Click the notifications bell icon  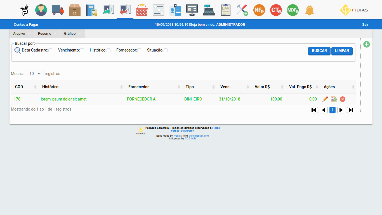tap(310, 10)
